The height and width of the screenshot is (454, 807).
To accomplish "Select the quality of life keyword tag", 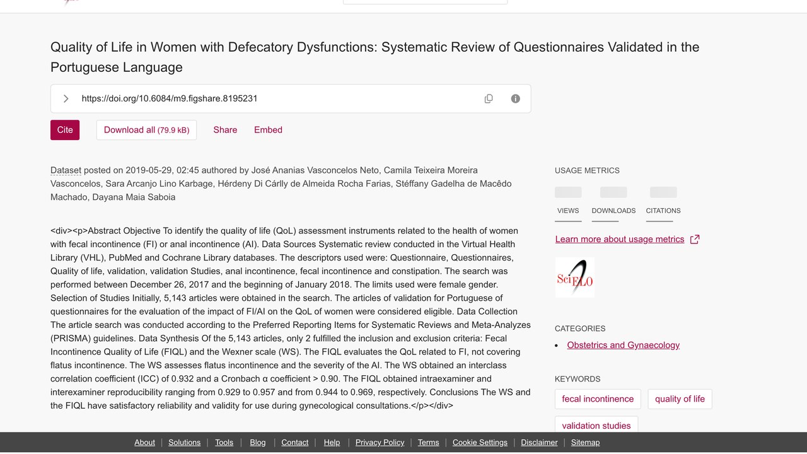I will tap(680, 399).
